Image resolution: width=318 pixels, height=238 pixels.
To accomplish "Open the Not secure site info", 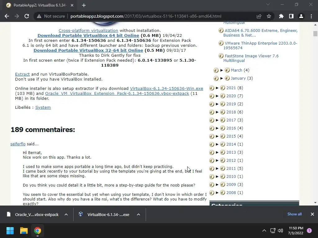I will pyautogui.click(x=51, y=16).
